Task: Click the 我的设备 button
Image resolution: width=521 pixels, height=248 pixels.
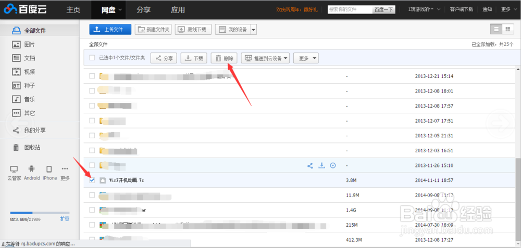Action: coord(232,30)
